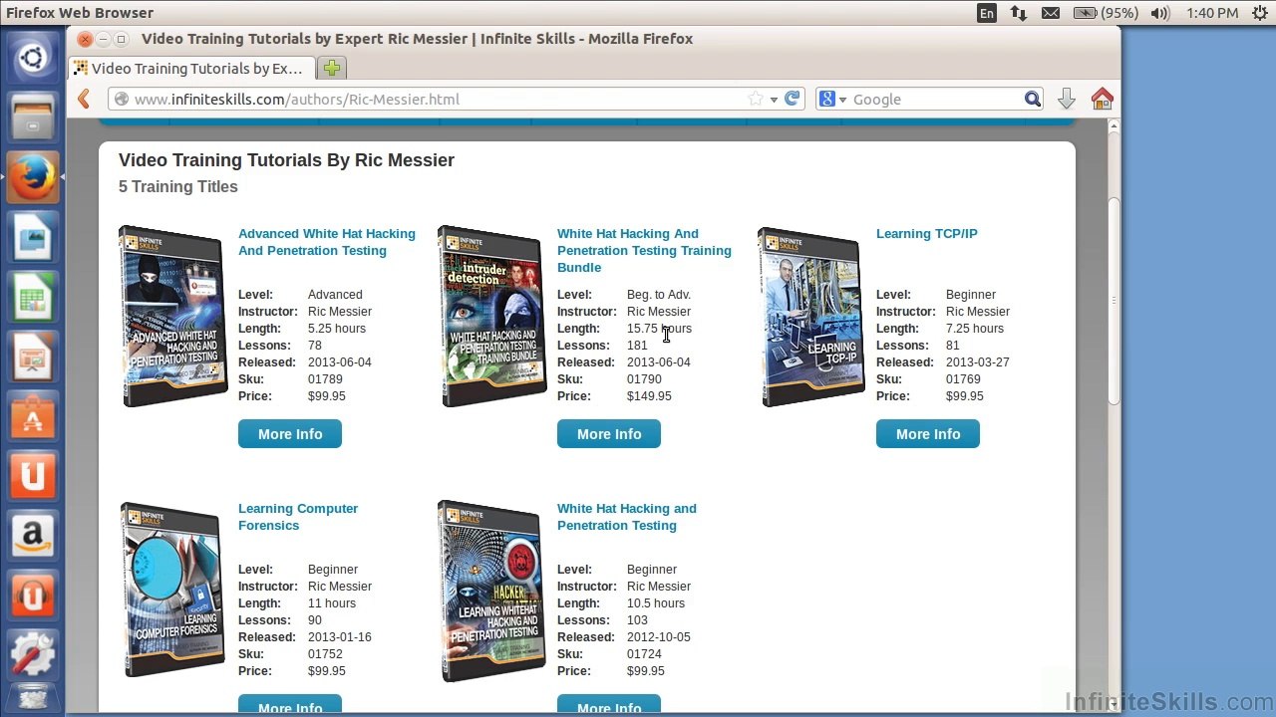Open System Settings launcher icon
1276x717 pixels.
tap(33, 655)
